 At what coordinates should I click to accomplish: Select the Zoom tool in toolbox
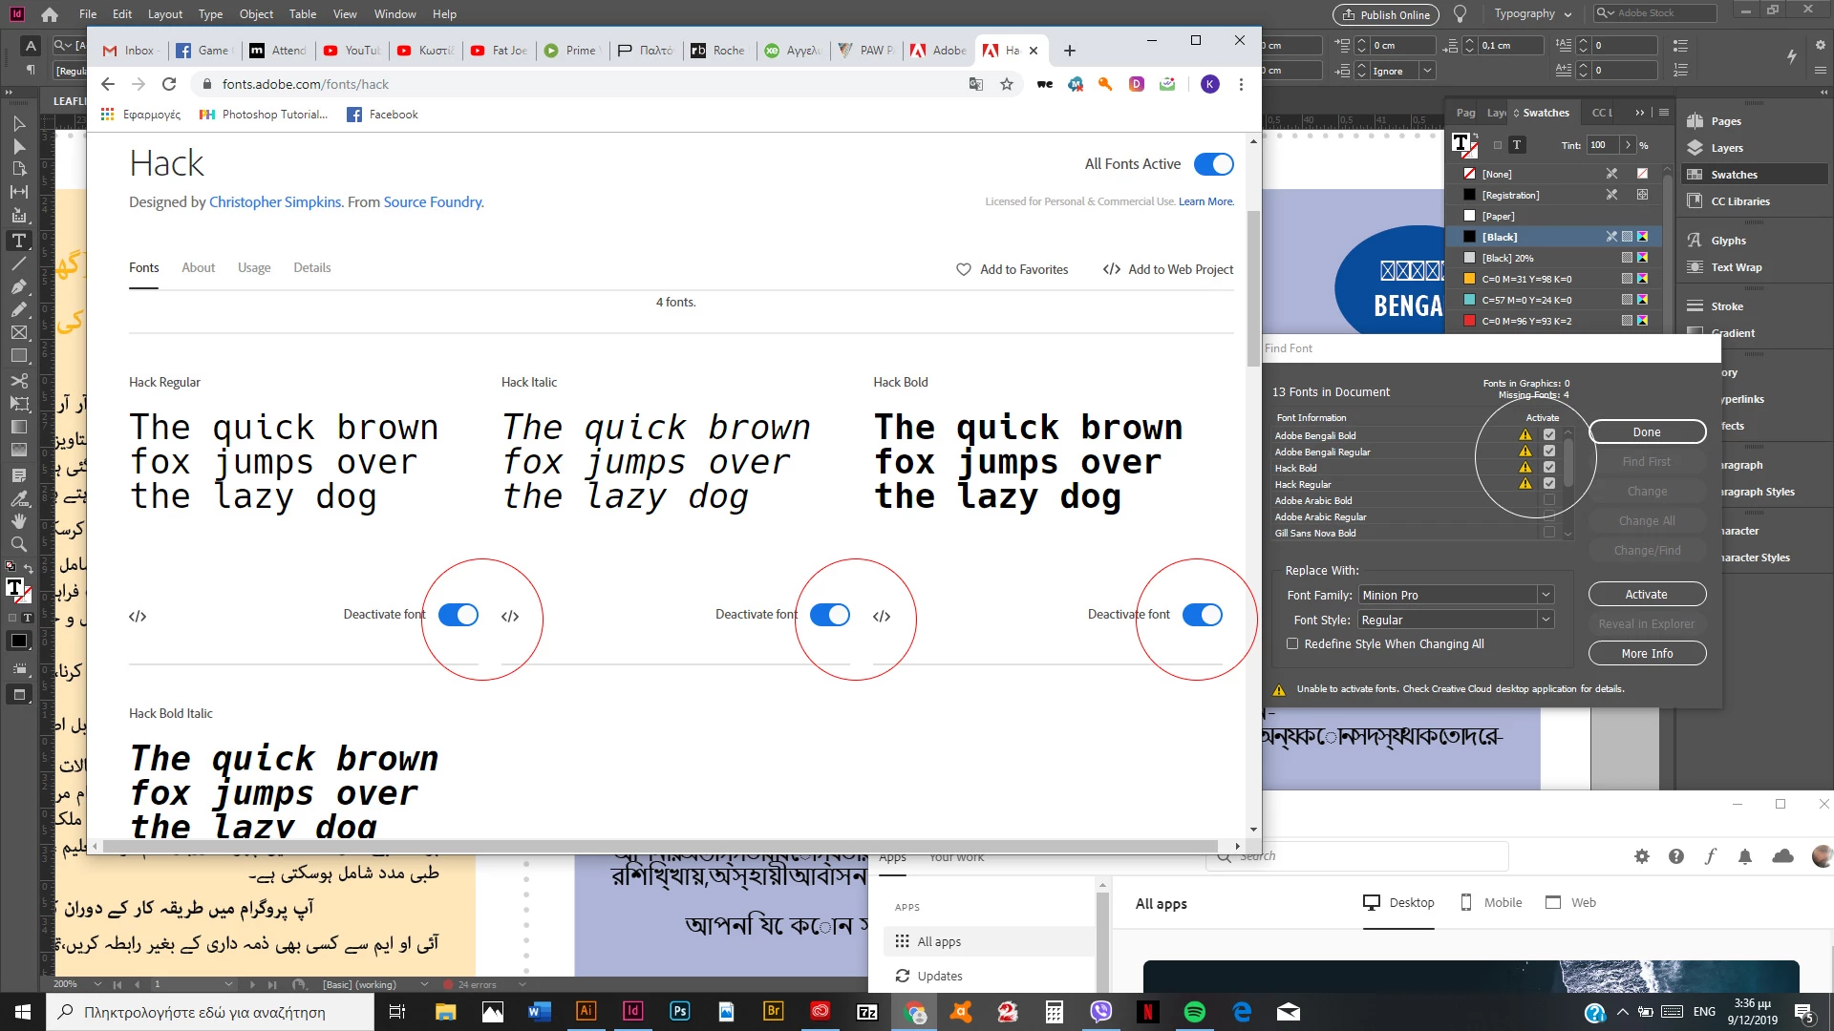(18, 544)
